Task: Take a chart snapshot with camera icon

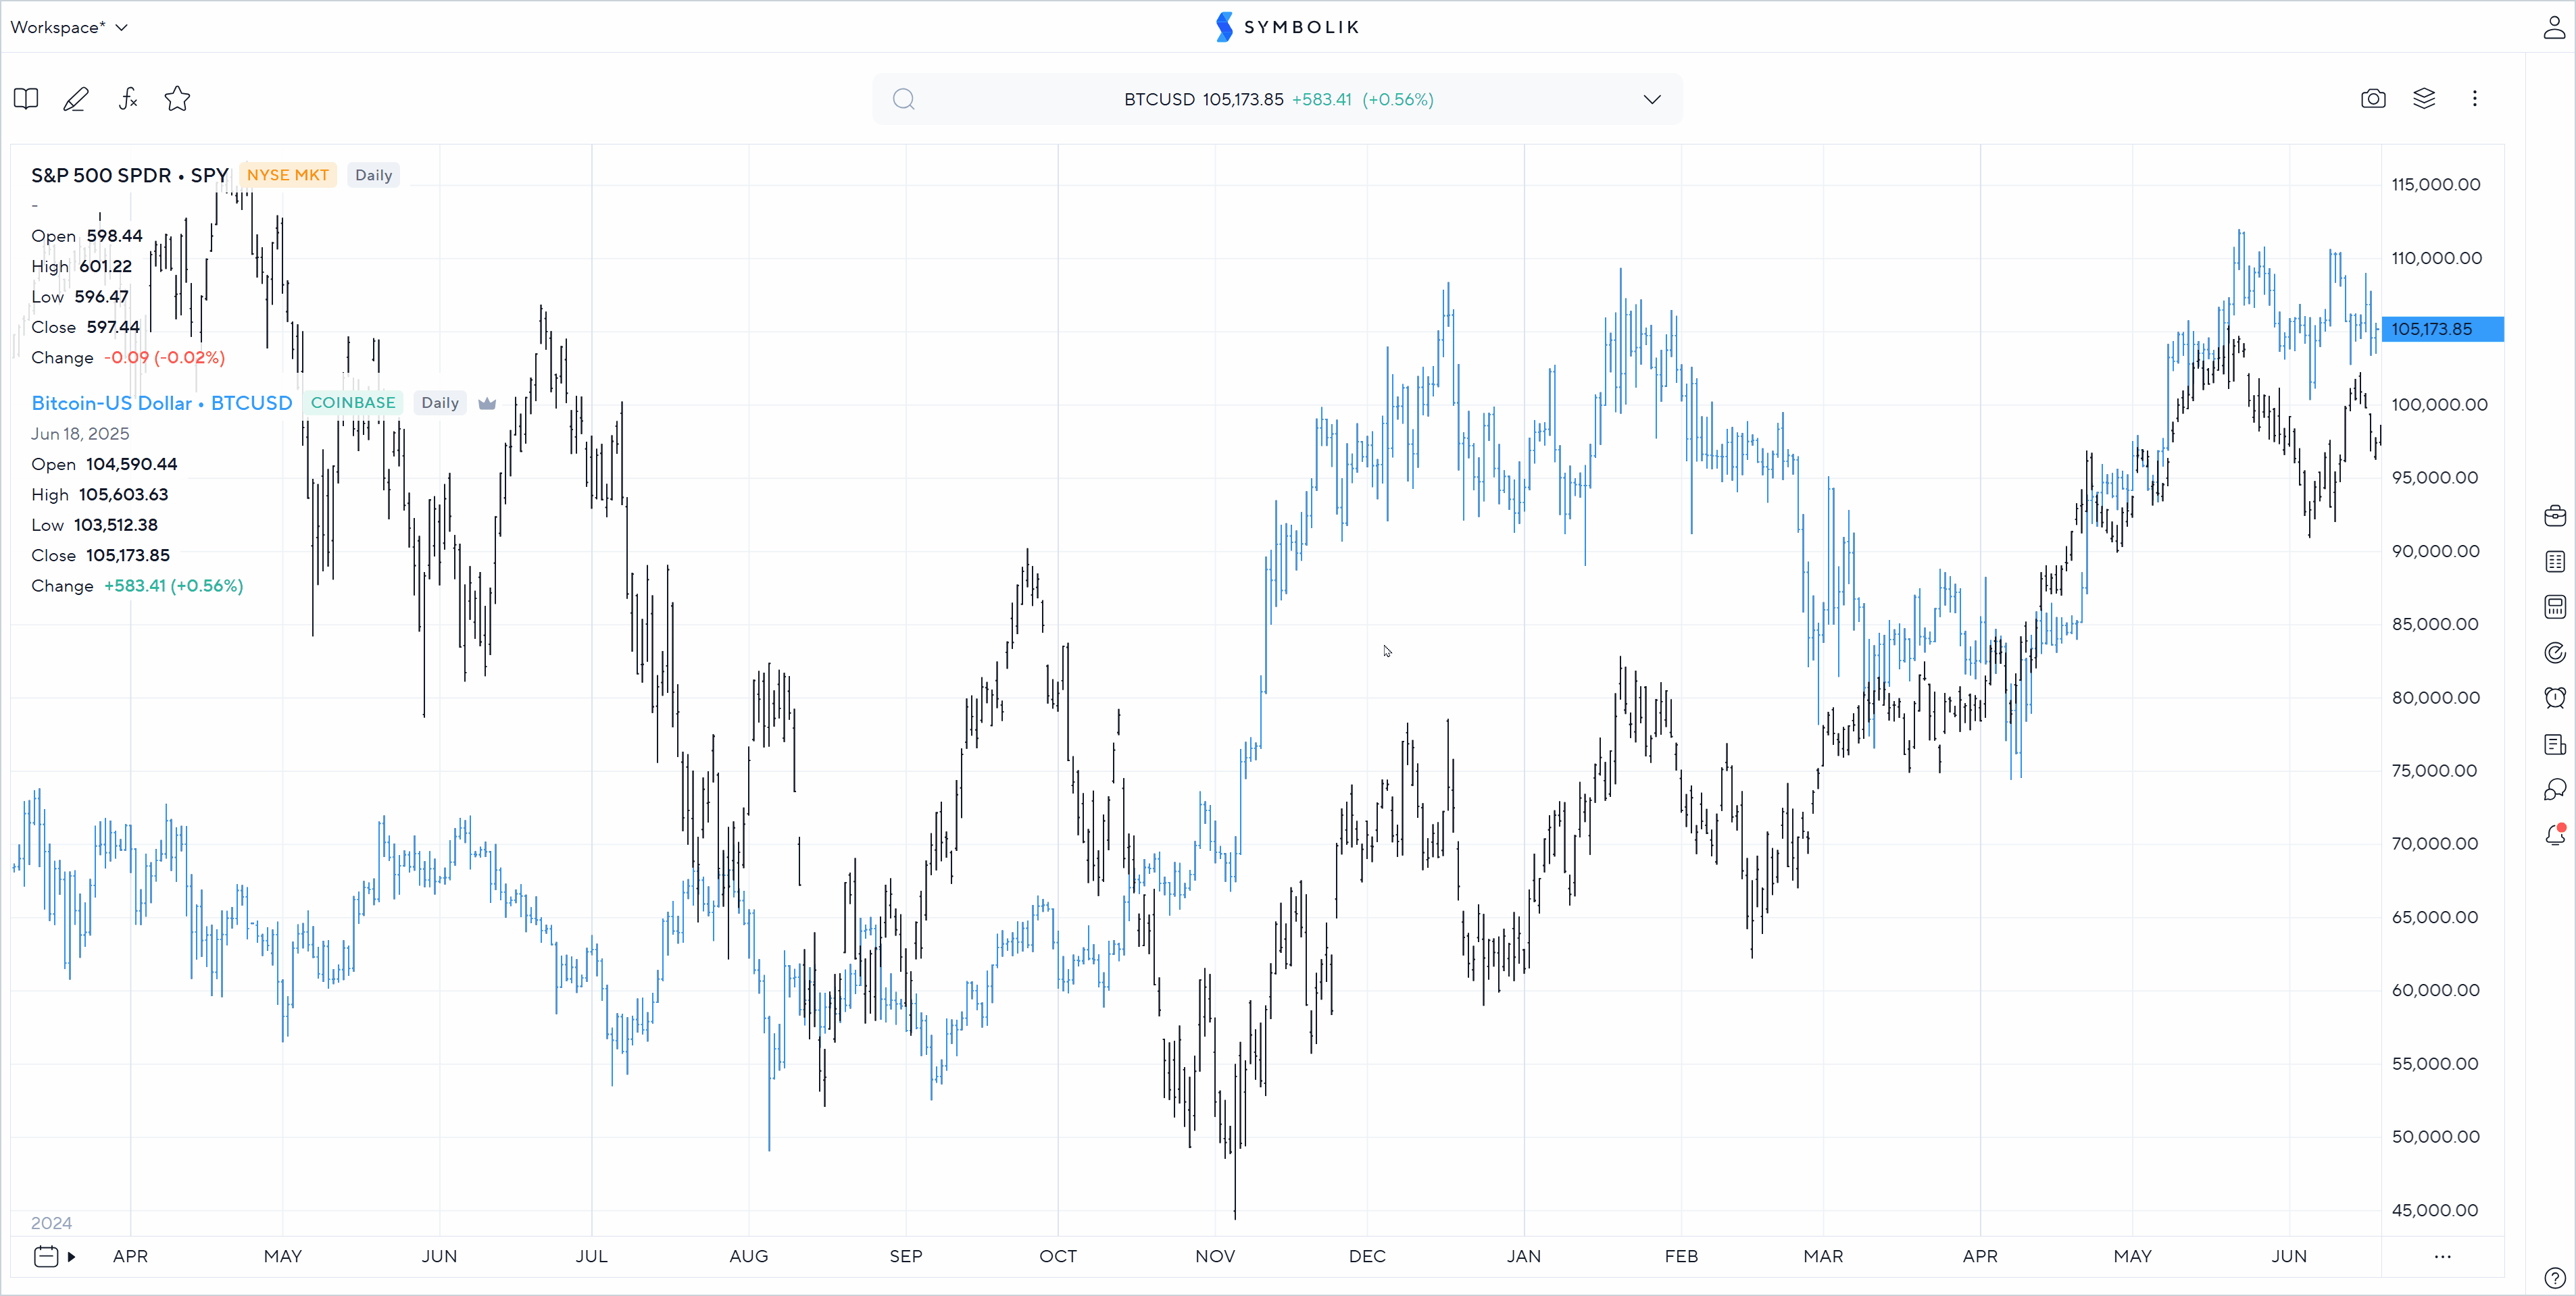Action: pyautogui.click(x=2372, y=99)
